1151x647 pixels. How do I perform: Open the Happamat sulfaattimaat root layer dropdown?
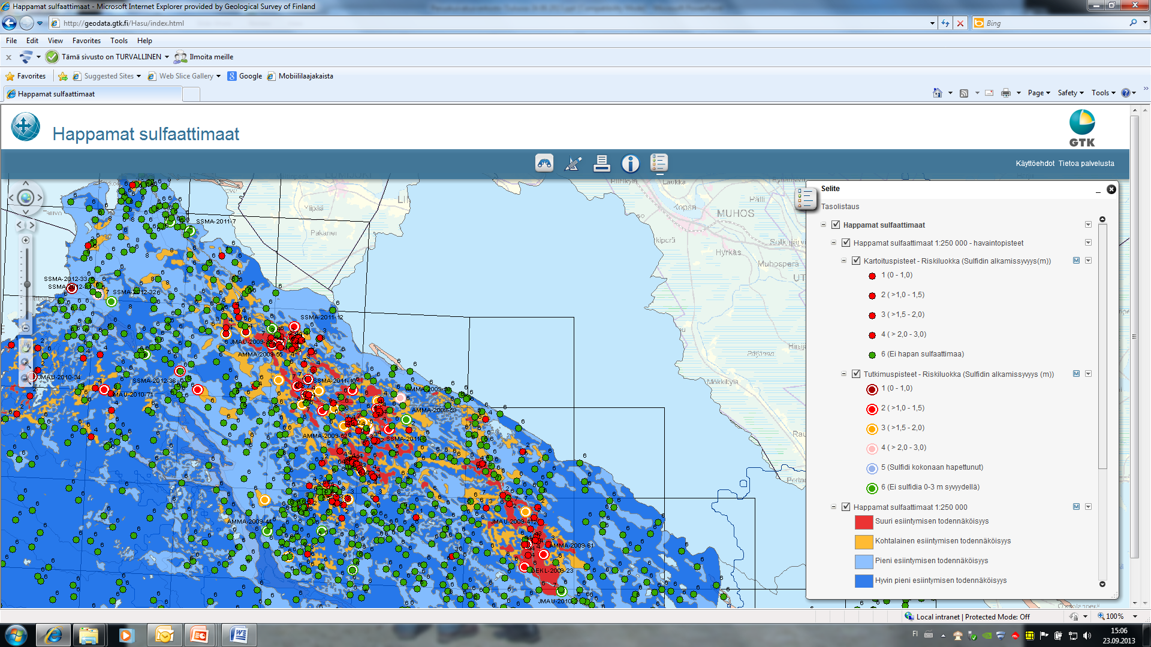[x=1088, y=225]
